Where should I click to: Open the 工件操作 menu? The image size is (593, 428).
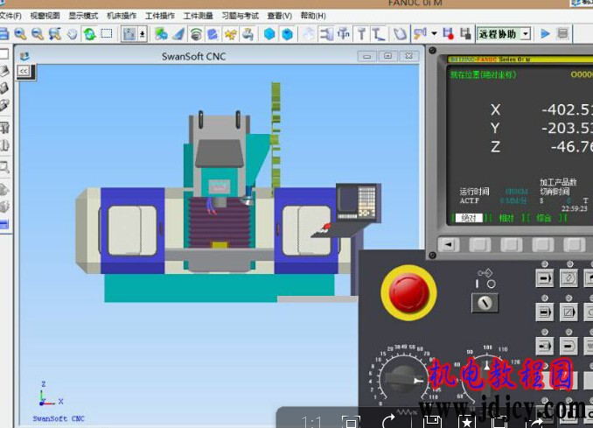tap(160, 16)
